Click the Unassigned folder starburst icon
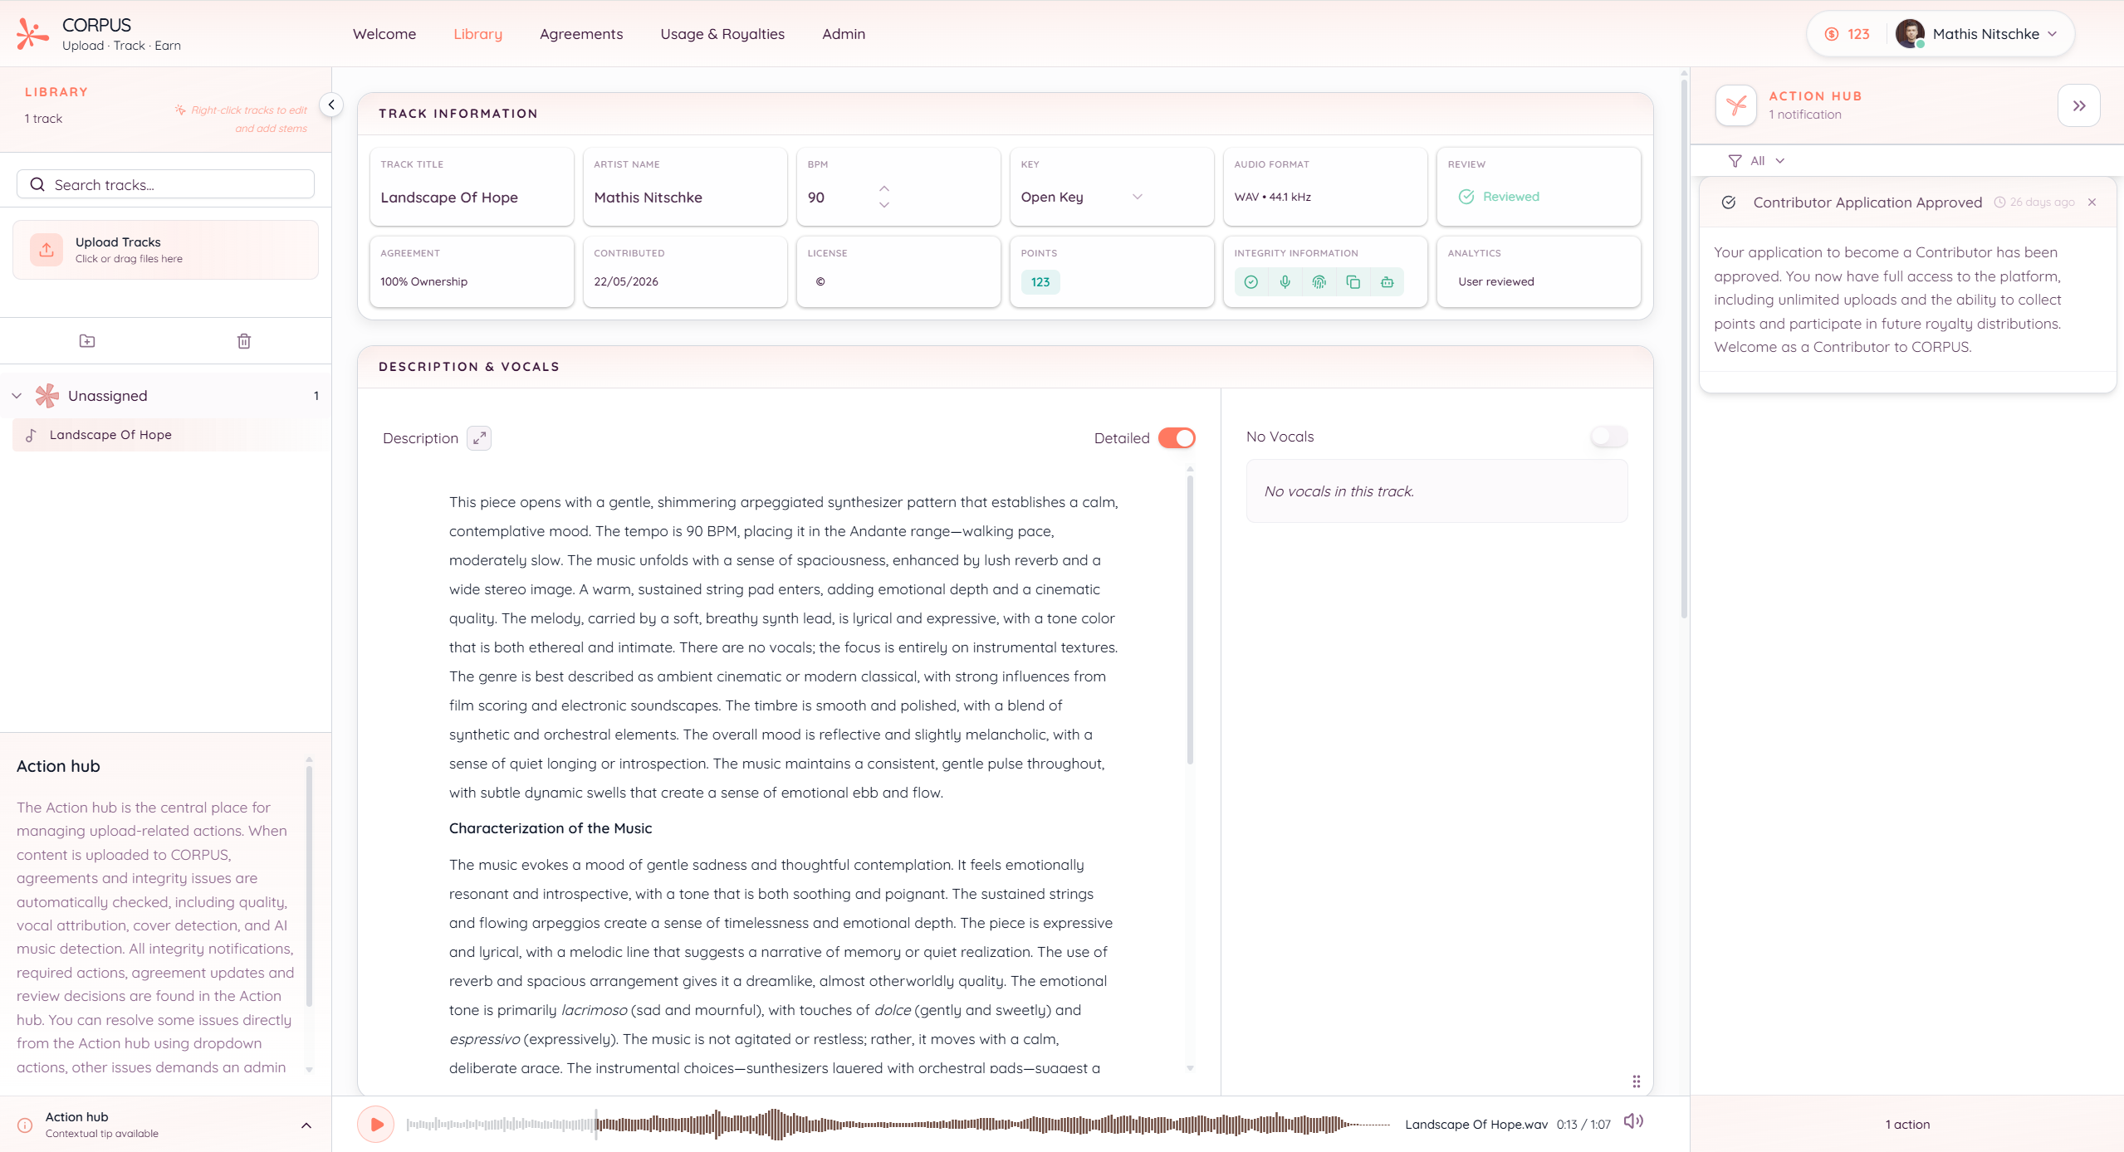This screenshot has width=2124, height=1152. (x=47, y=396)
